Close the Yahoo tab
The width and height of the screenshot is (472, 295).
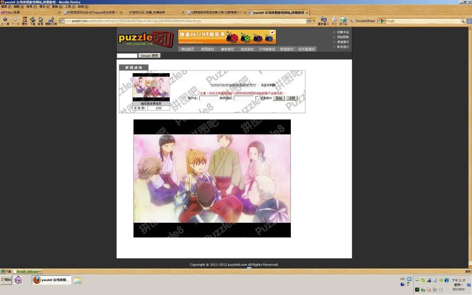(x=59, y=12)
